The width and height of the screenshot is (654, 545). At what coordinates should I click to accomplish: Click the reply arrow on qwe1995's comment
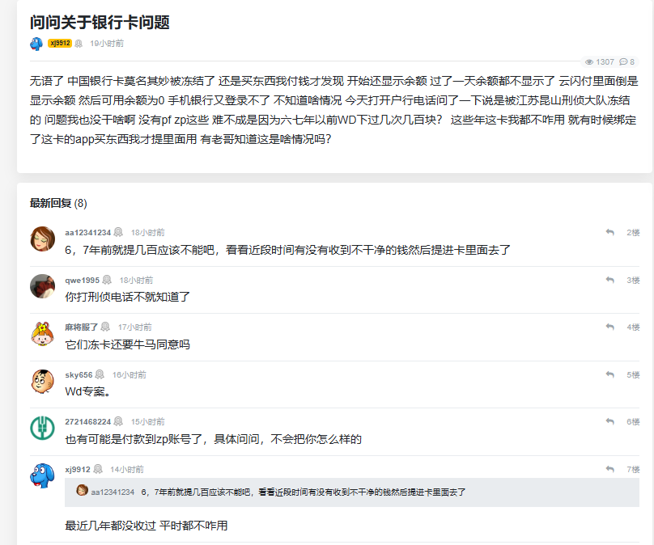pos(609,280)
